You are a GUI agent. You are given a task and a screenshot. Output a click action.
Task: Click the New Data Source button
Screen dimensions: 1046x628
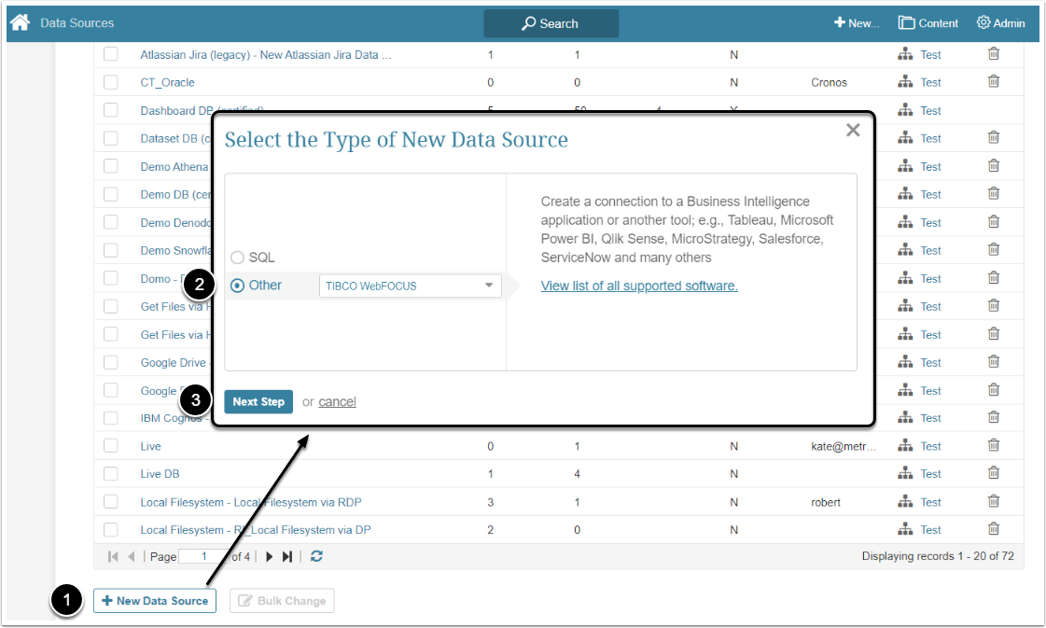[155, 601]
